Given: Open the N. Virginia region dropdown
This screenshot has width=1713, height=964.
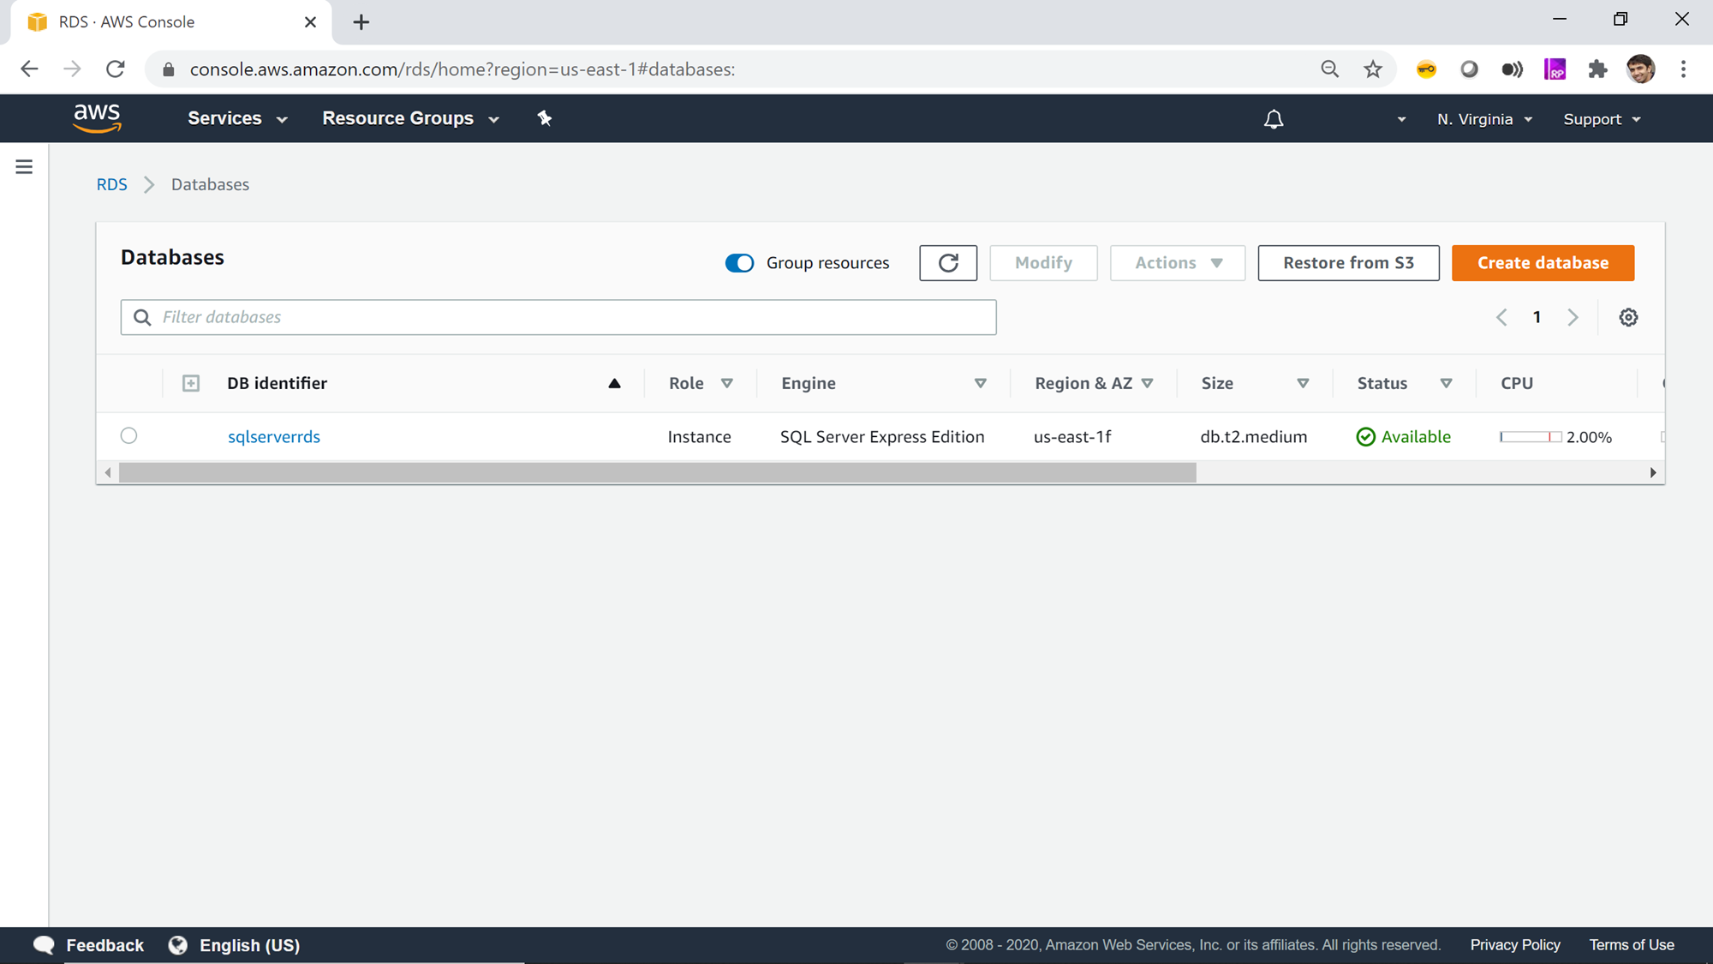Looking at the screenshot, I should [1483, 119].
